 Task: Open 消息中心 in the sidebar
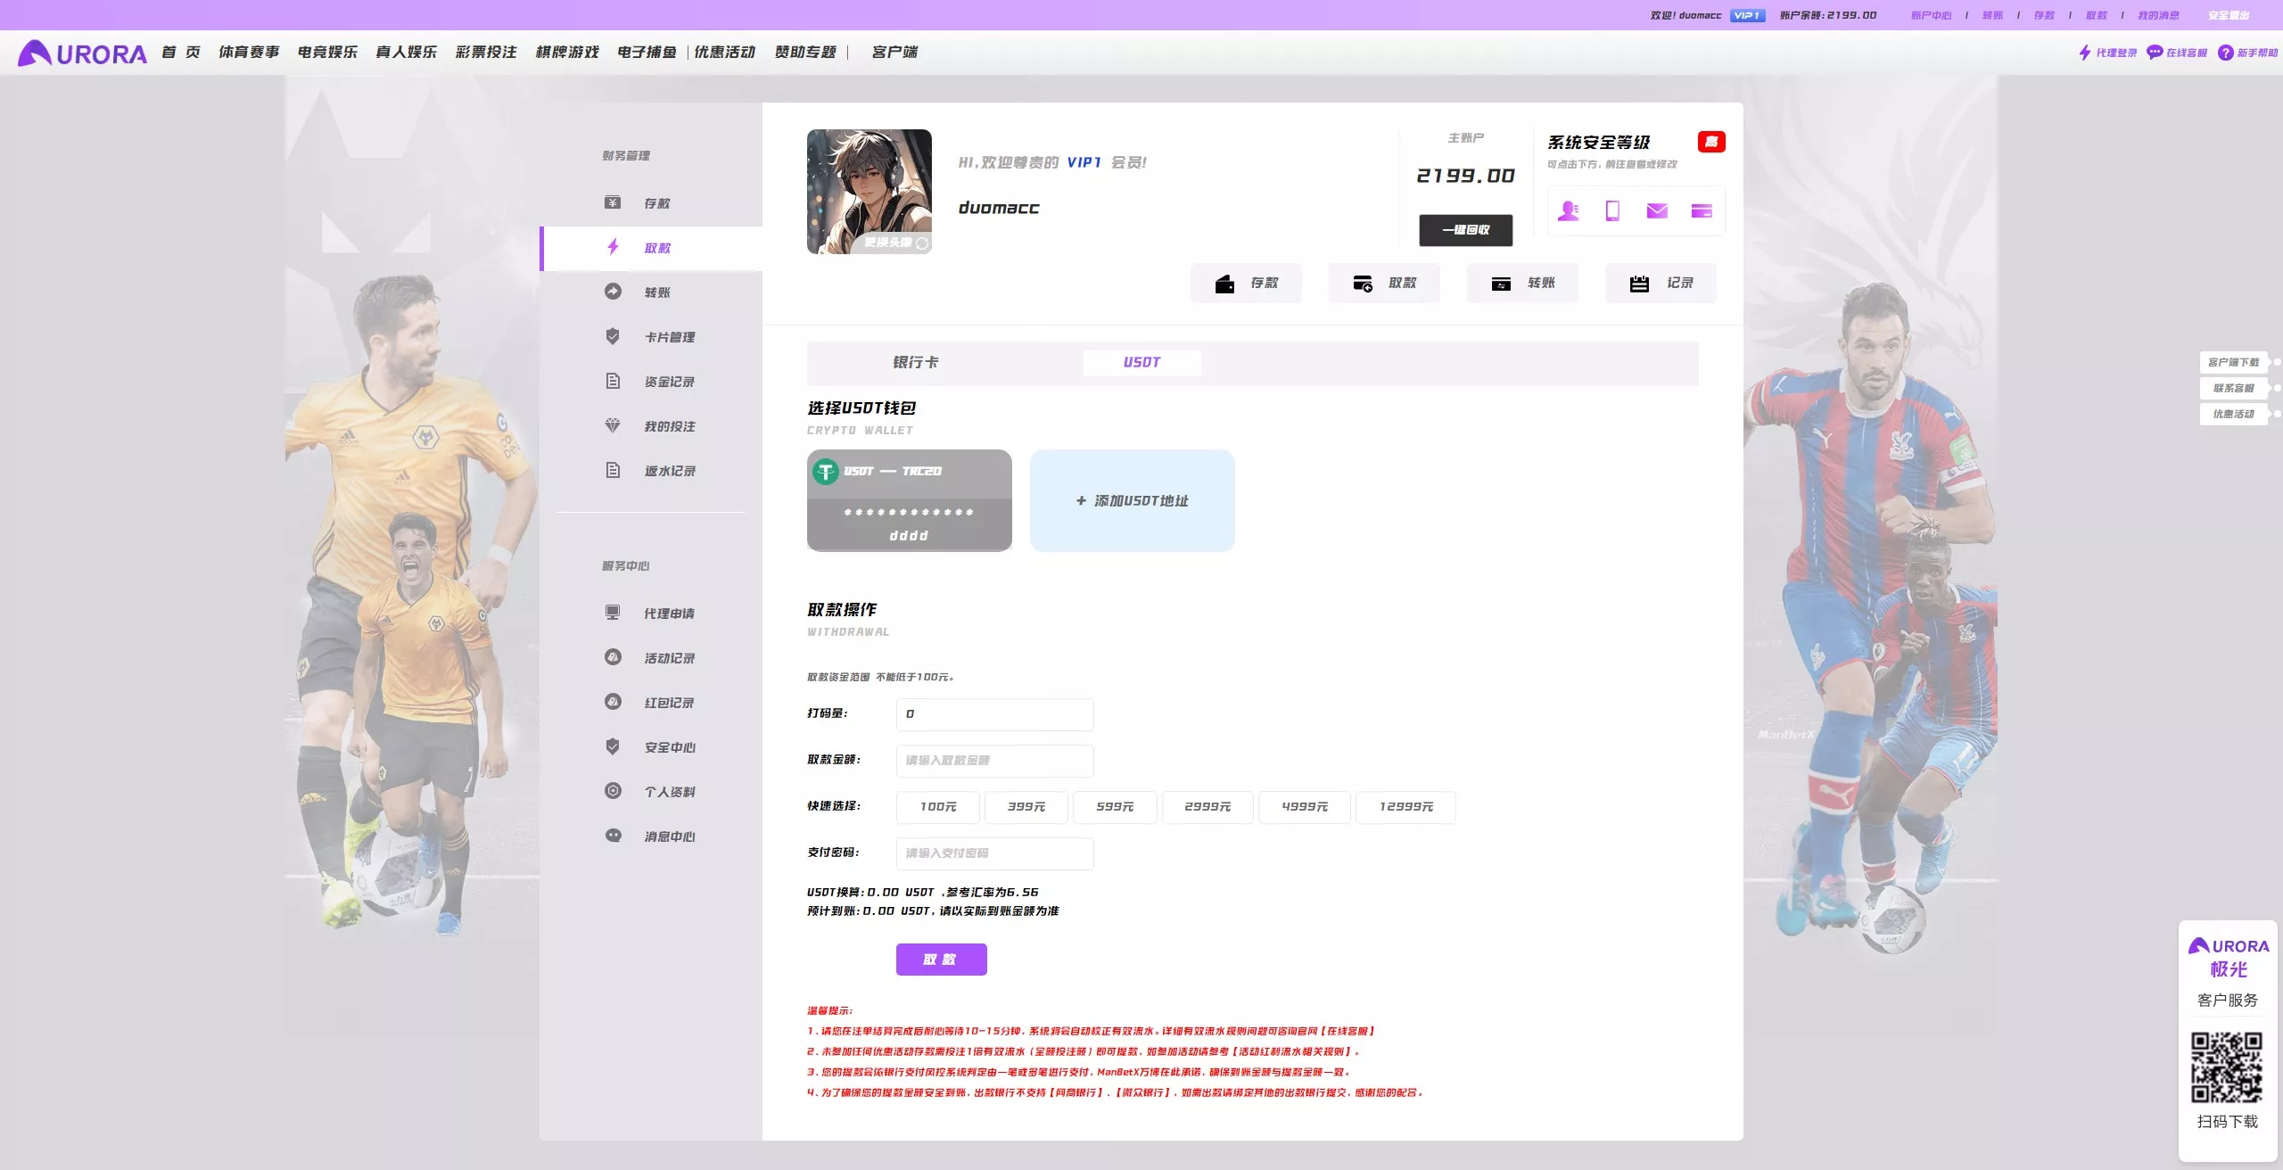click(x=651, y=836)
